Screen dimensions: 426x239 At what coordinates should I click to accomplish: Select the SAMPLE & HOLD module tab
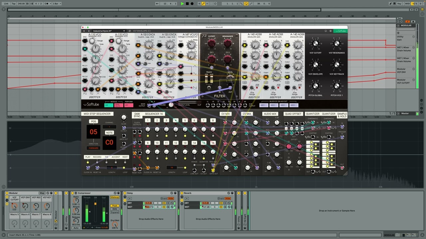(342, 115)
